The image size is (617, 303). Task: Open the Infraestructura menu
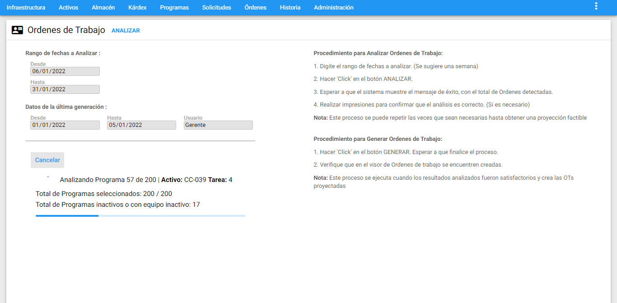point(26,8)
